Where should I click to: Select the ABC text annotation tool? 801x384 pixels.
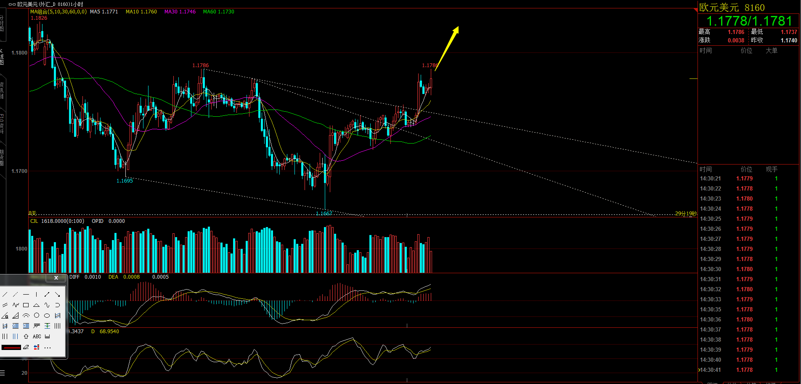coord(37,337)
